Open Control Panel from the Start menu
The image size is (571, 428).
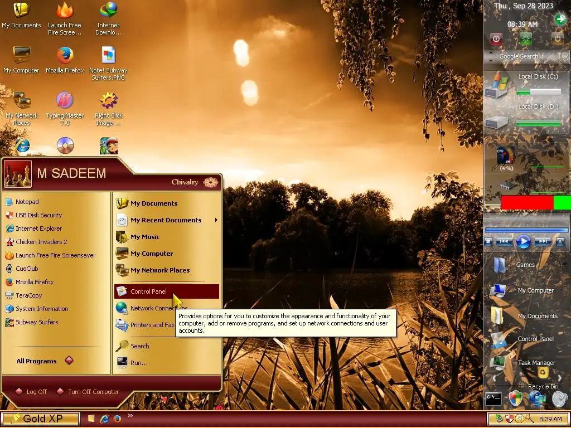(167, 291)
